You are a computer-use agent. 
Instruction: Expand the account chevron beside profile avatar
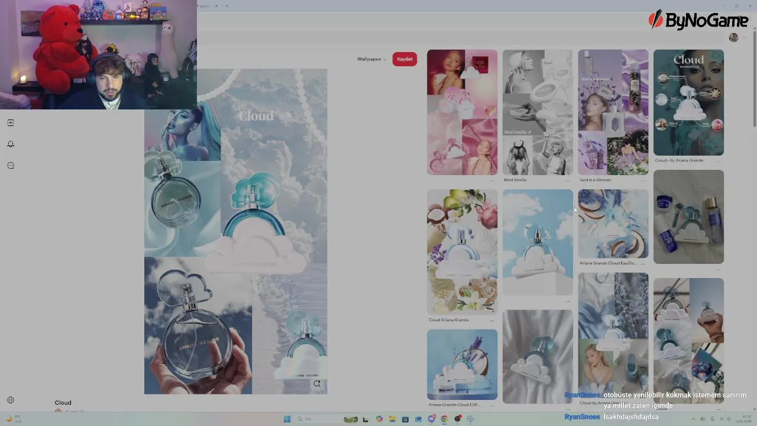[x=744, y=38]
